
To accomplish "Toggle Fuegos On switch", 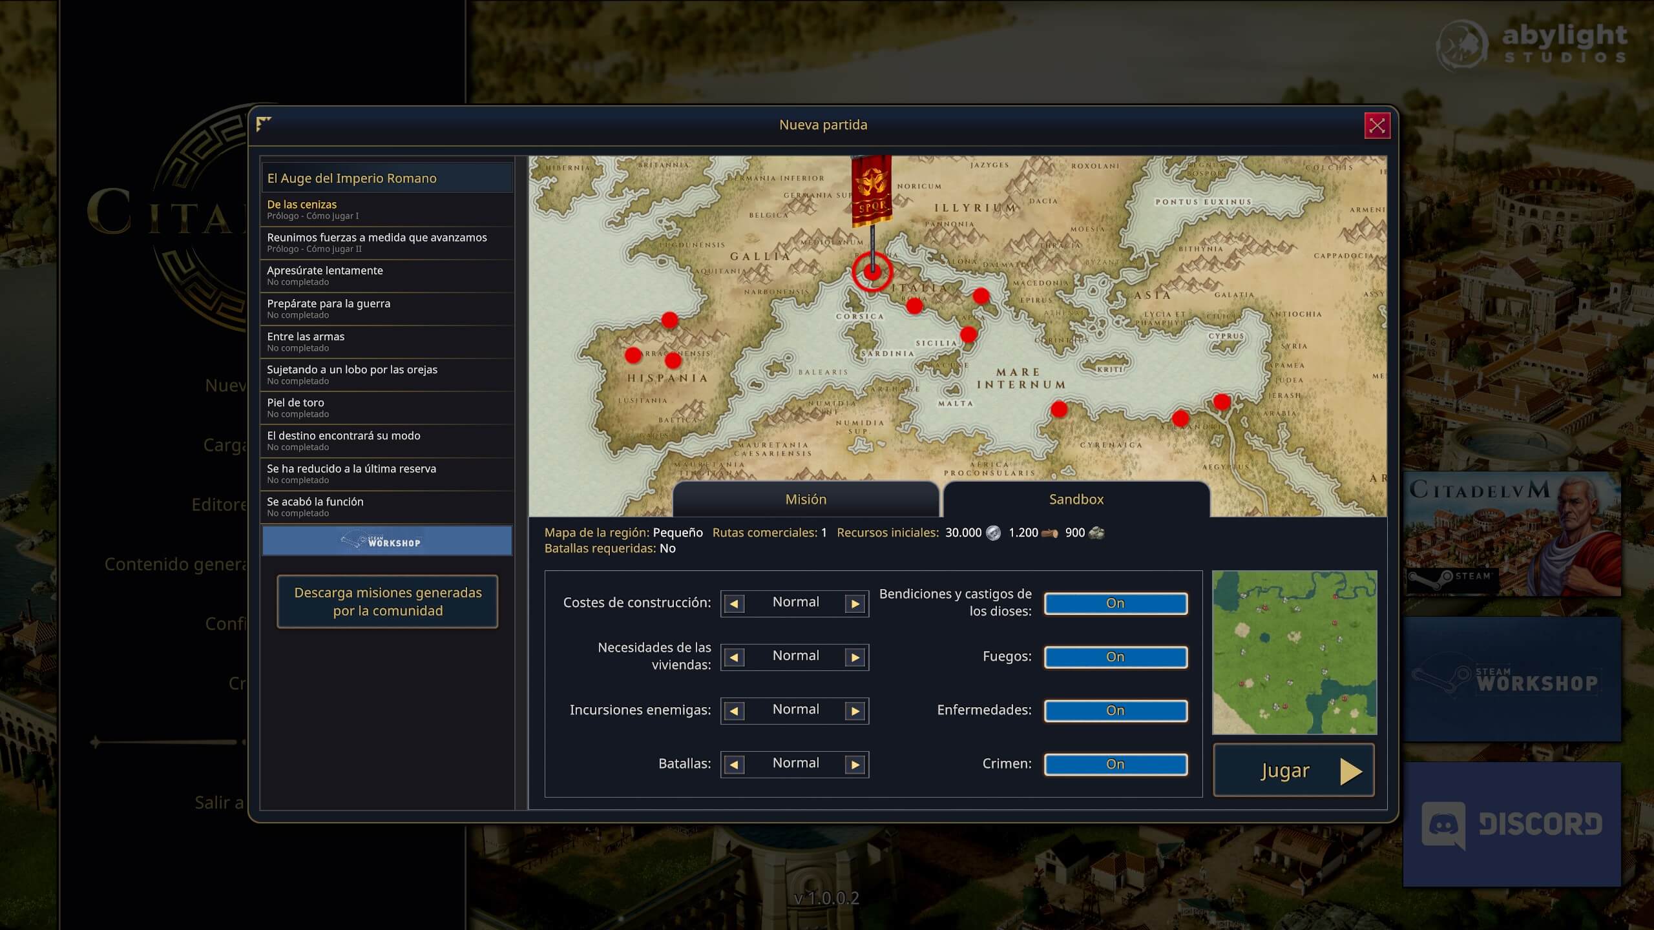I will 1116,657.
